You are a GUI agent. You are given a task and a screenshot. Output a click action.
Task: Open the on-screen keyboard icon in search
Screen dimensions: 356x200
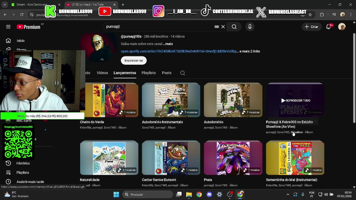pos(217,27)
